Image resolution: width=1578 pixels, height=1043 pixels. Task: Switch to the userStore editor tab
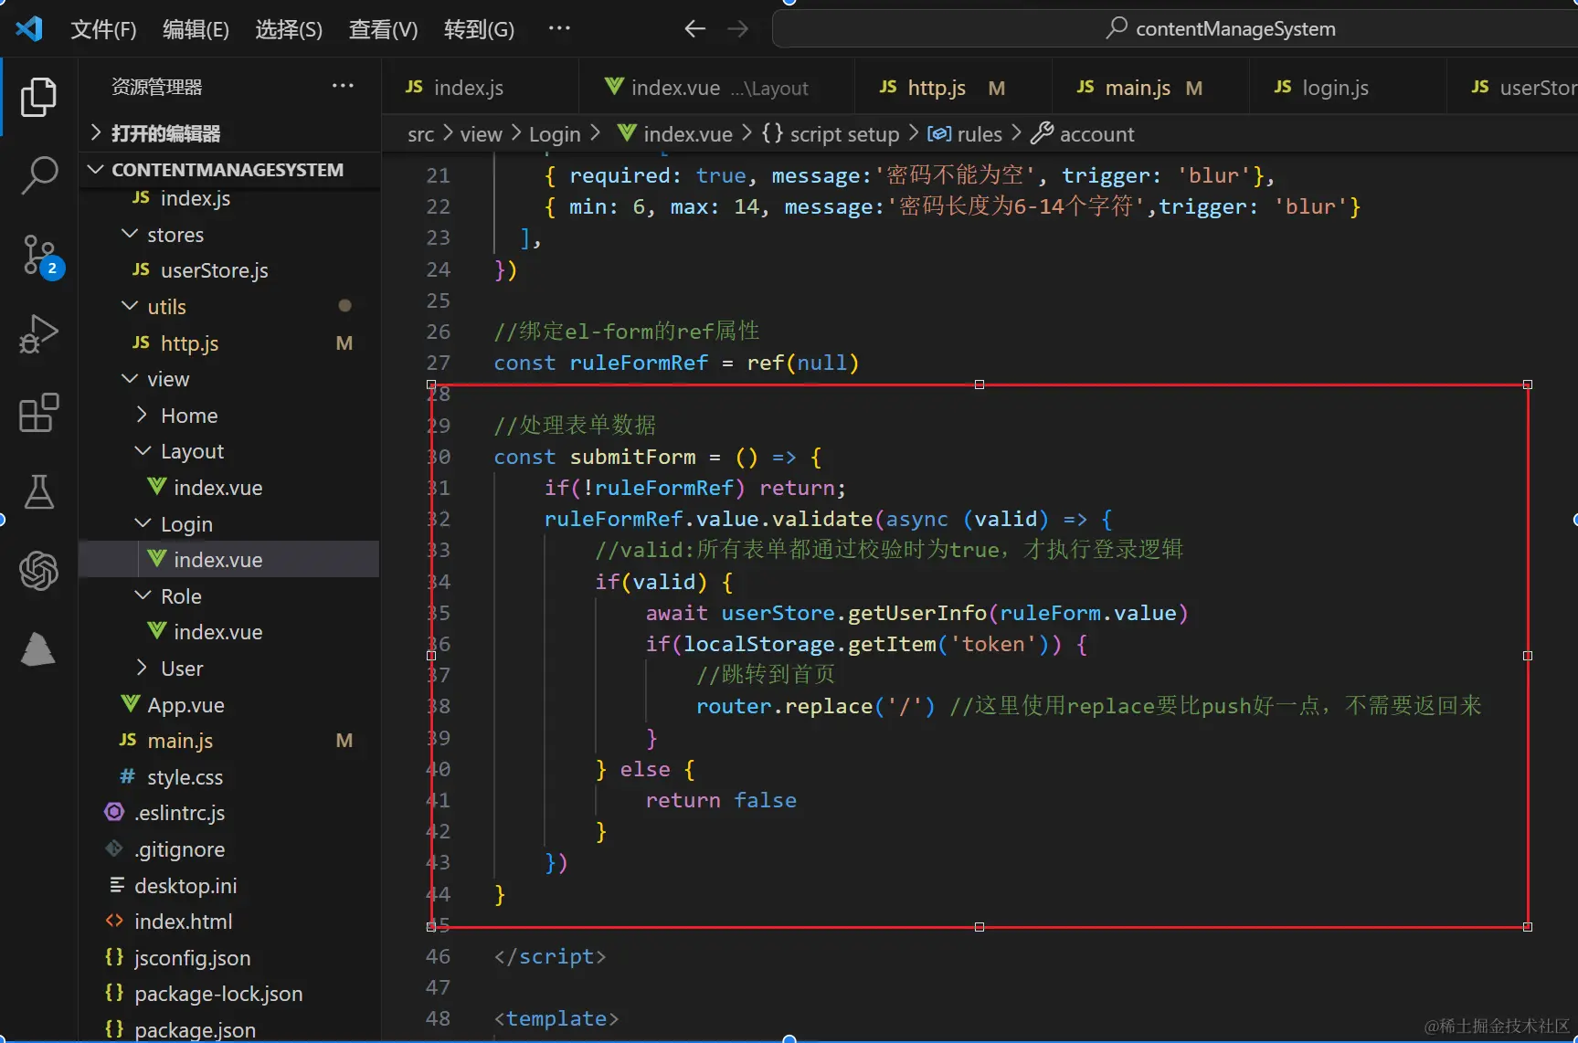1513,88
